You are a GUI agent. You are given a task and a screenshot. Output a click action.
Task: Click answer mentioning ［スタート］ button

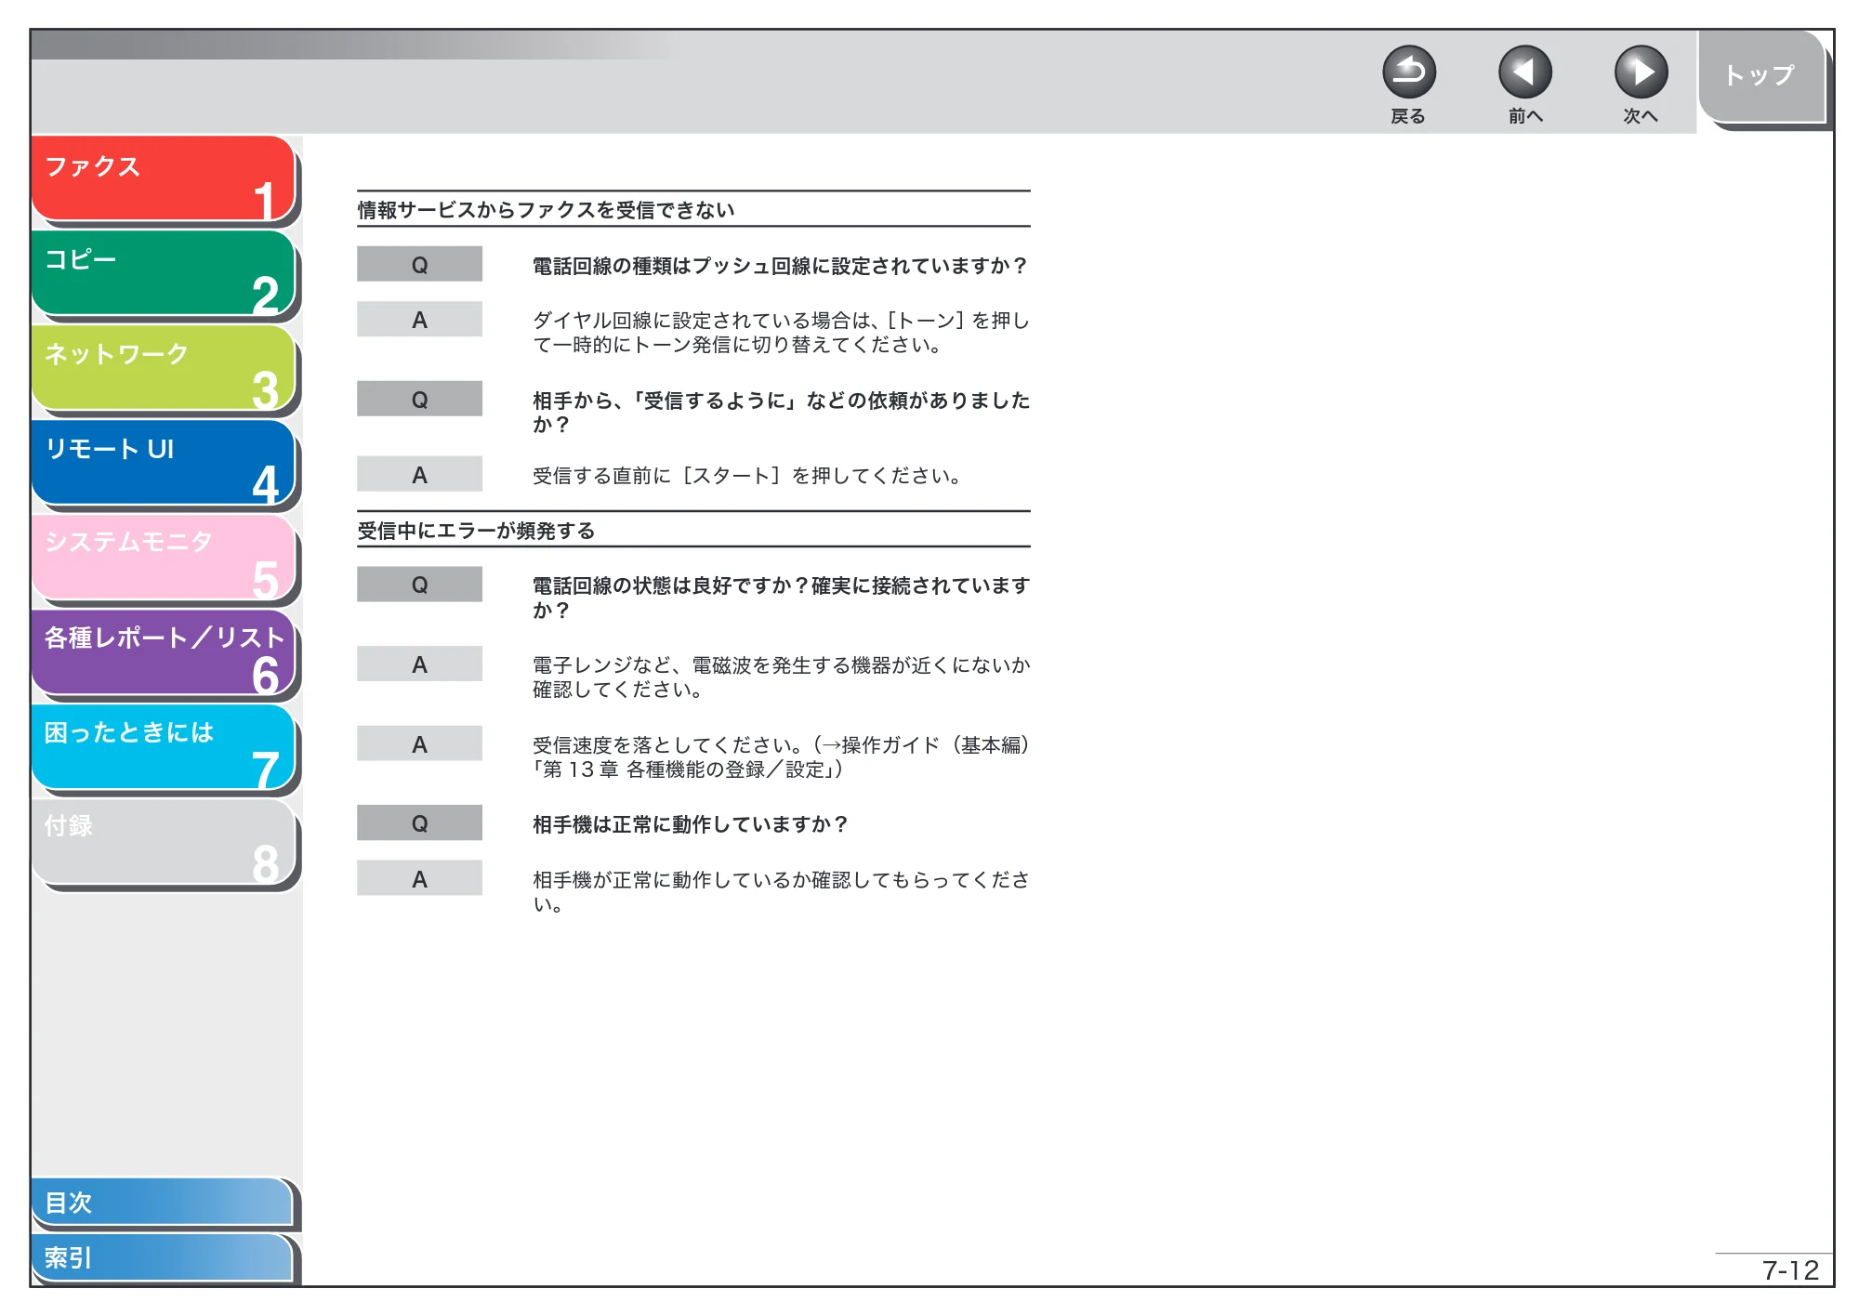tap(746, 476)
